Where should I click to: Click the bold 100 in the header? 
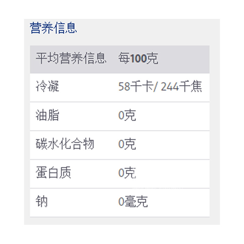click(x=138, y=58)
